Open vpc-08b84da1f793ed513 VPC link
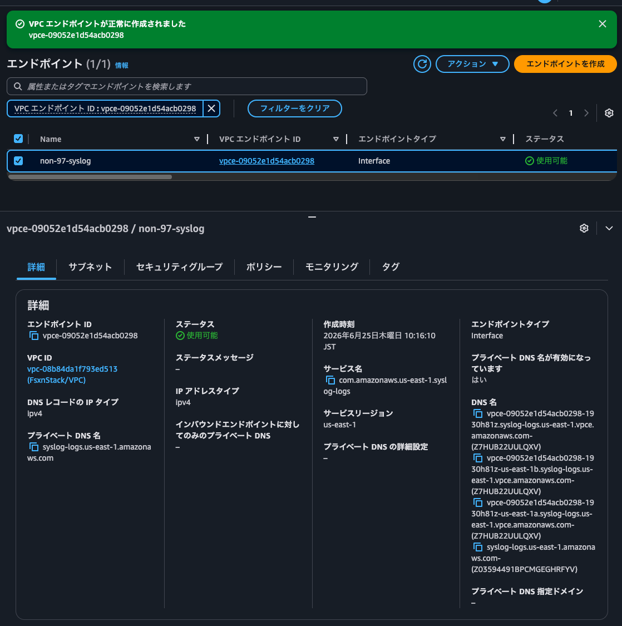622x626 pixels. pyautogui.click(x=72, y=374)
